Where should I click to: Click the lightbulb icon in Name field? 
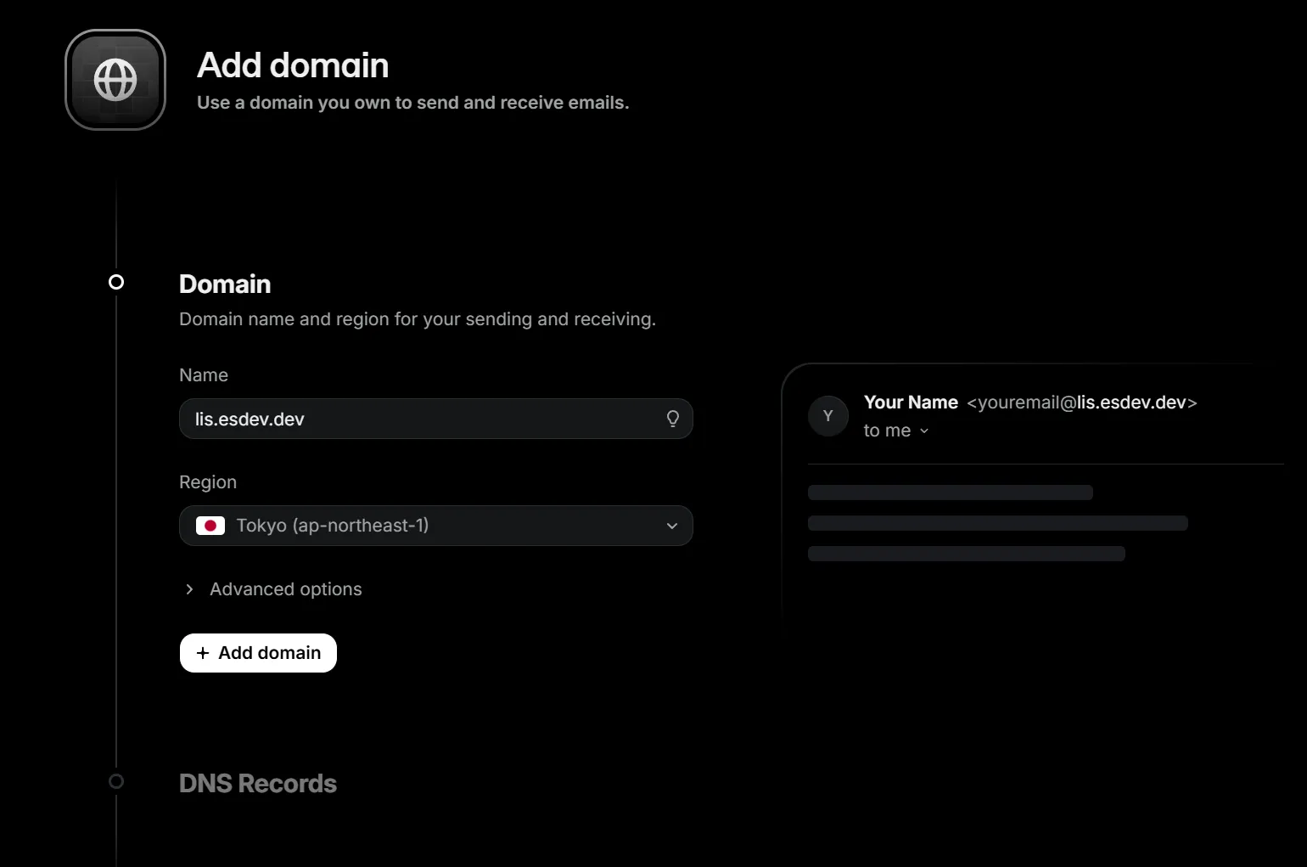[x=673, y=419]
